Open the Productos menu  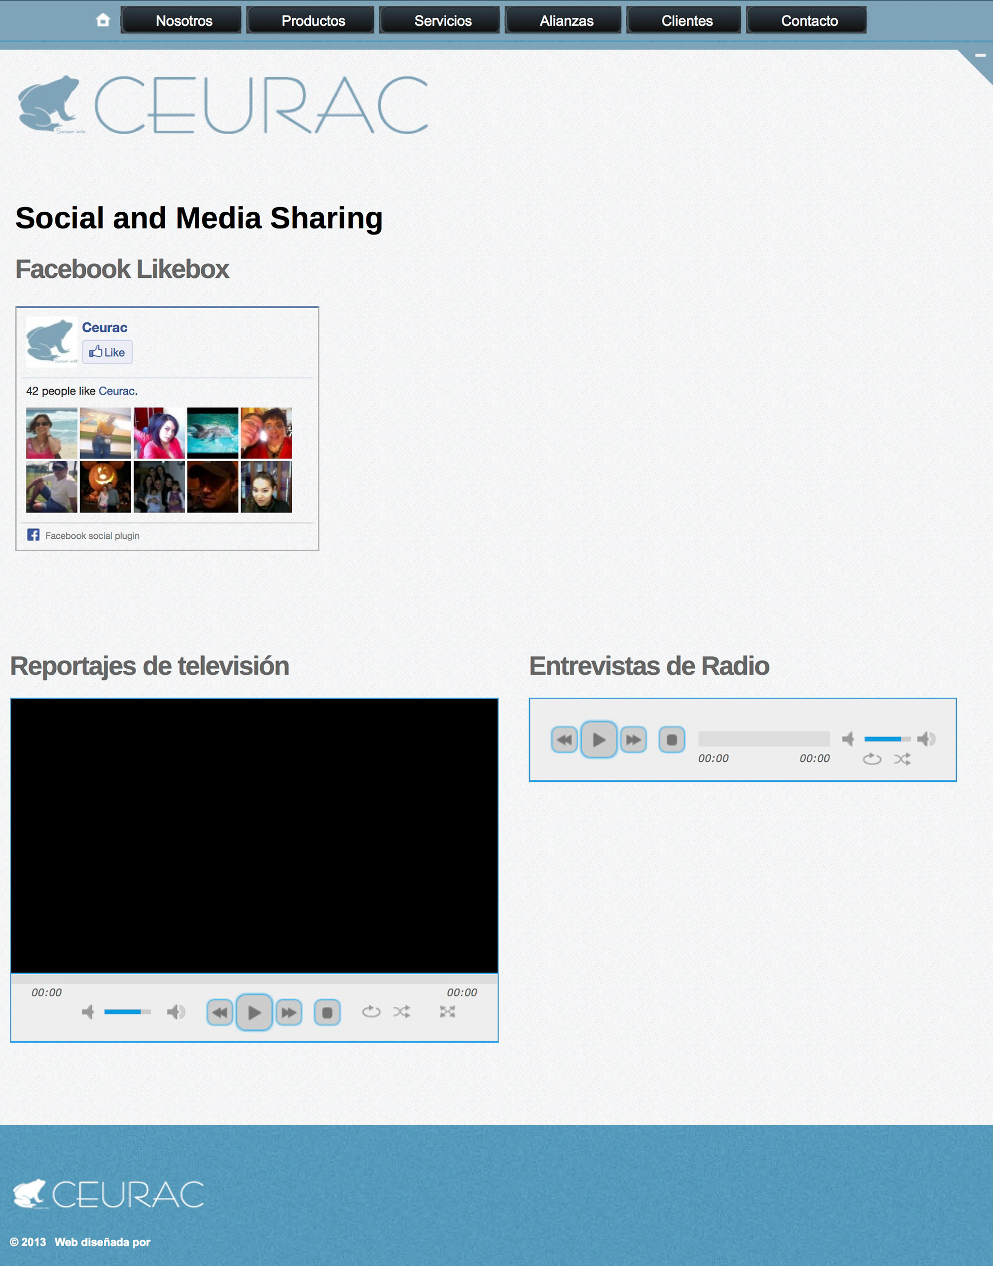tap(310, 20)
